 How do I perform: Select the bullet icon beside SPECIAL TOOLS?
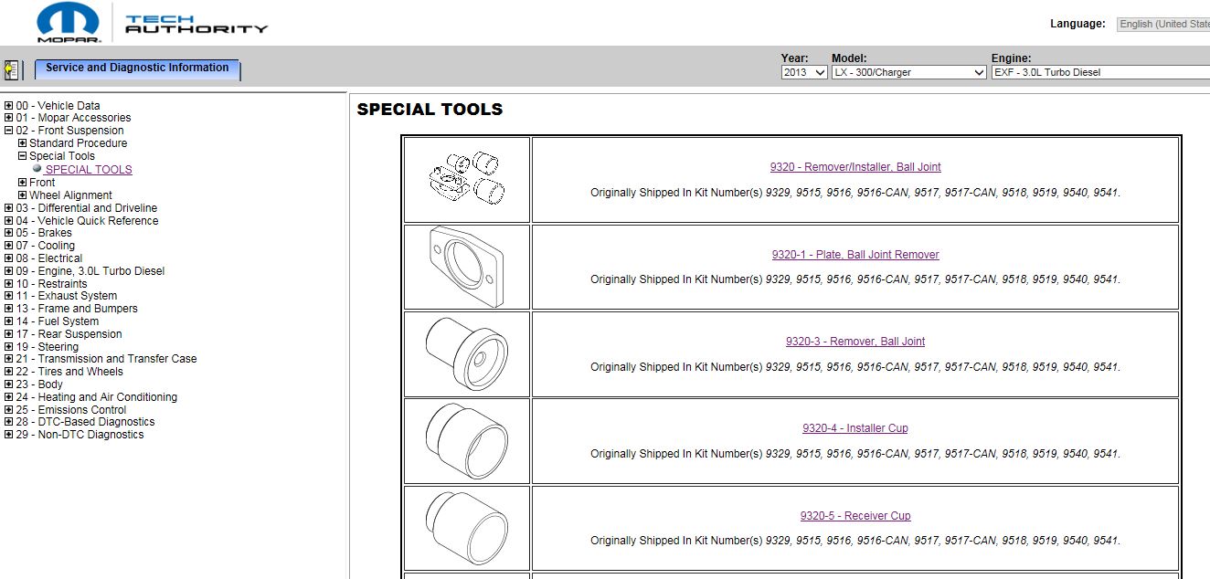tap(37, 169)
